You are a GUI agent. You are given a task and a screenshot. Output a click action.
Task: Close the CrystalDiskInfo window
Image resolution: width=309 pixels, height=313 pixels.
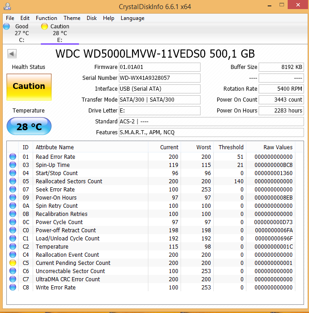click(298, 5)
